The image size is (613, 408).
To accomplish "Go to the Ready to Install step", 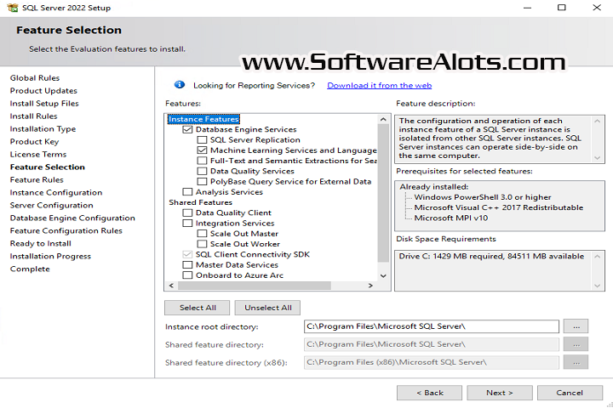I will tap(41, 243).
